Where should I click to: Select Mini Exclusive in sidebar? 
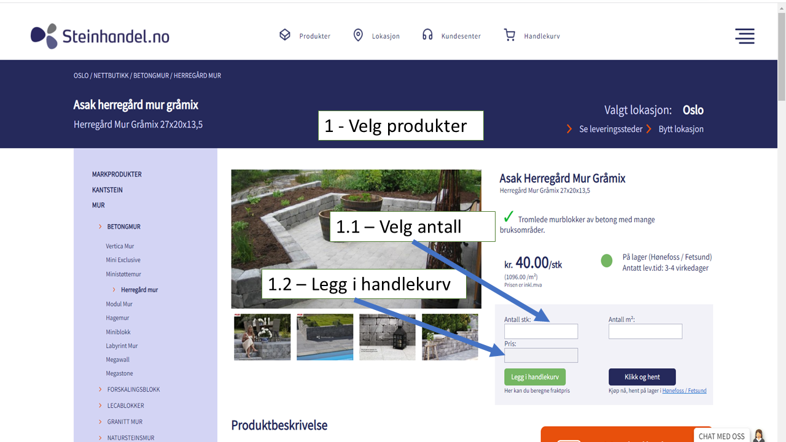[123, 260]
